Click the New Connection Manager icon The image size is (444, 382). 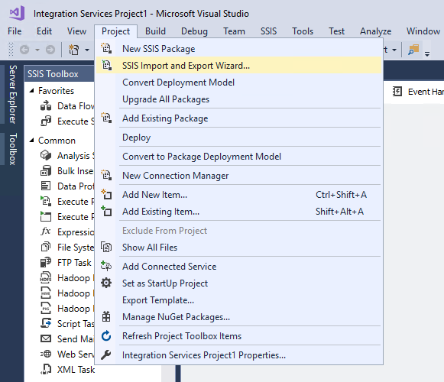pyautogui.click(x=106, y=175)
